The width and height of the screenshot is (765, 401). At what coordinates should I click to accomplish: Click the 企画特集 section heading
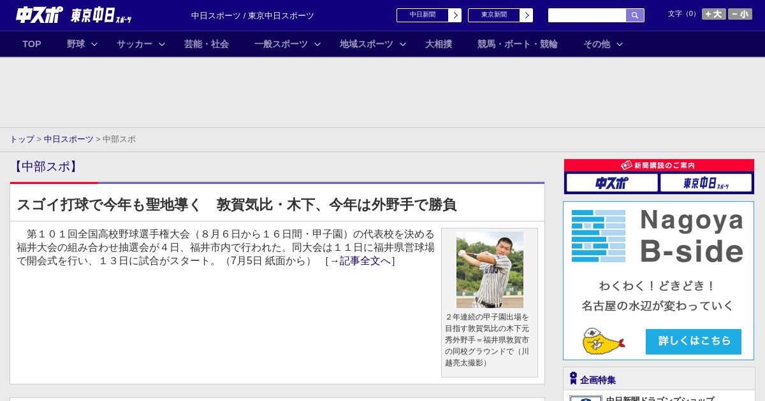pyautogui.click(x=598, y=380)
